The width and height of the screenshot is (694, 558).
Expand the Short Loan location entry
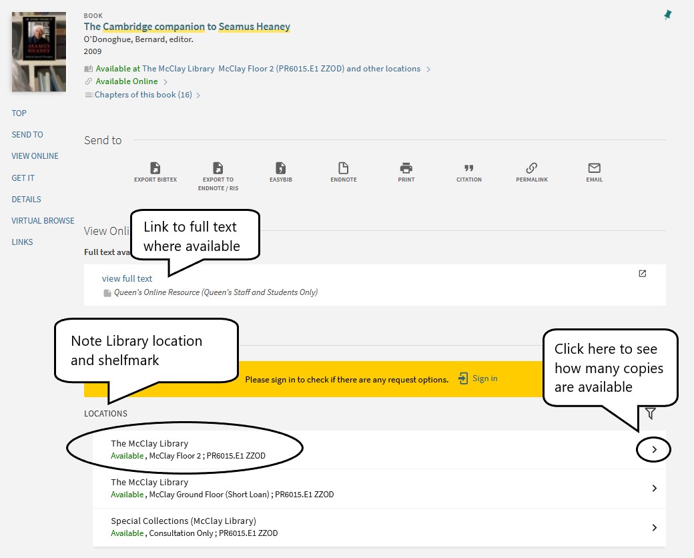tap(653, 488)
